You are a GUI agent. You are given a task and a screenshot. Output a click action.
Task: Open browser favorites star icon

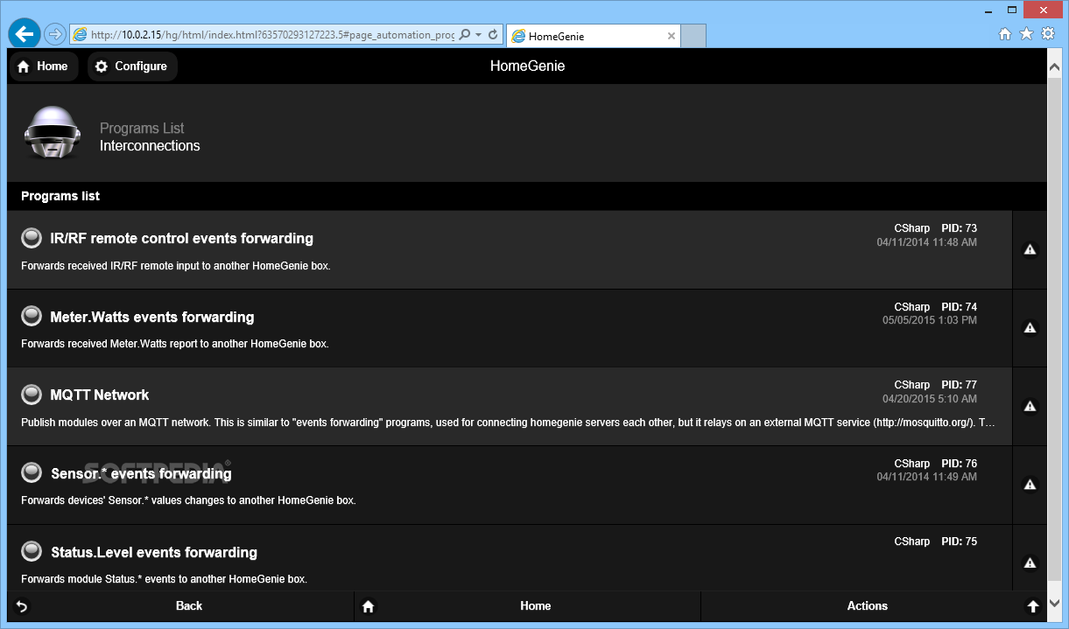click(x=1027, y=34)
